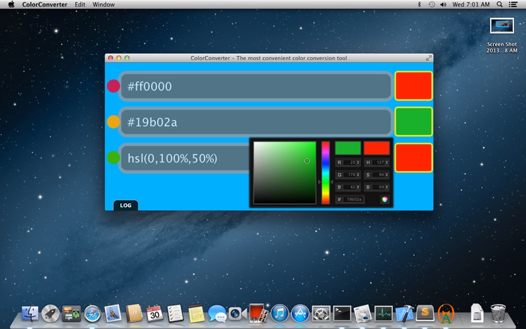Click the pink circle beside #ff0000
The width and height of the screenshot is (526, 329).
[113, 86]
